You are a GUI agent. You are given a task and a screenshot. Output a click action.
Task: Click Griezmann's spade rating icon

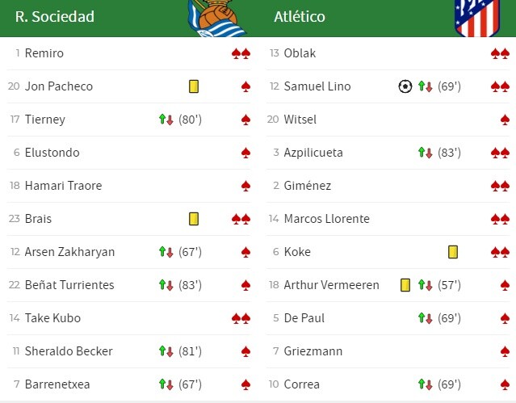[505, 351]
